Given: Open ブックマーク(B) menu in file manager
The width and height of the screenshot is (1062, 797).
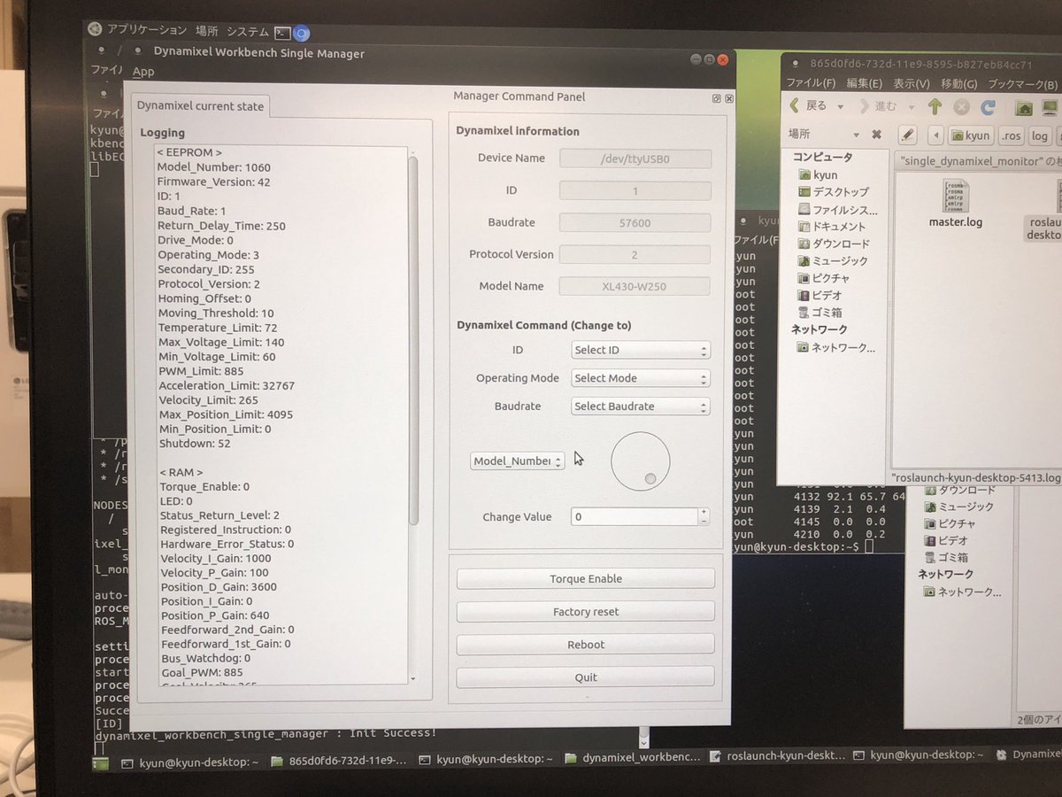Looking at the screenshot, I should 1022,85.
